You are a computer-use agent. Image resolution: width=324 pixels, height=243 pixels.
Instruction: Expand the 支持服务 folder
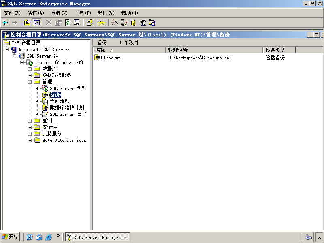(30, 134)
